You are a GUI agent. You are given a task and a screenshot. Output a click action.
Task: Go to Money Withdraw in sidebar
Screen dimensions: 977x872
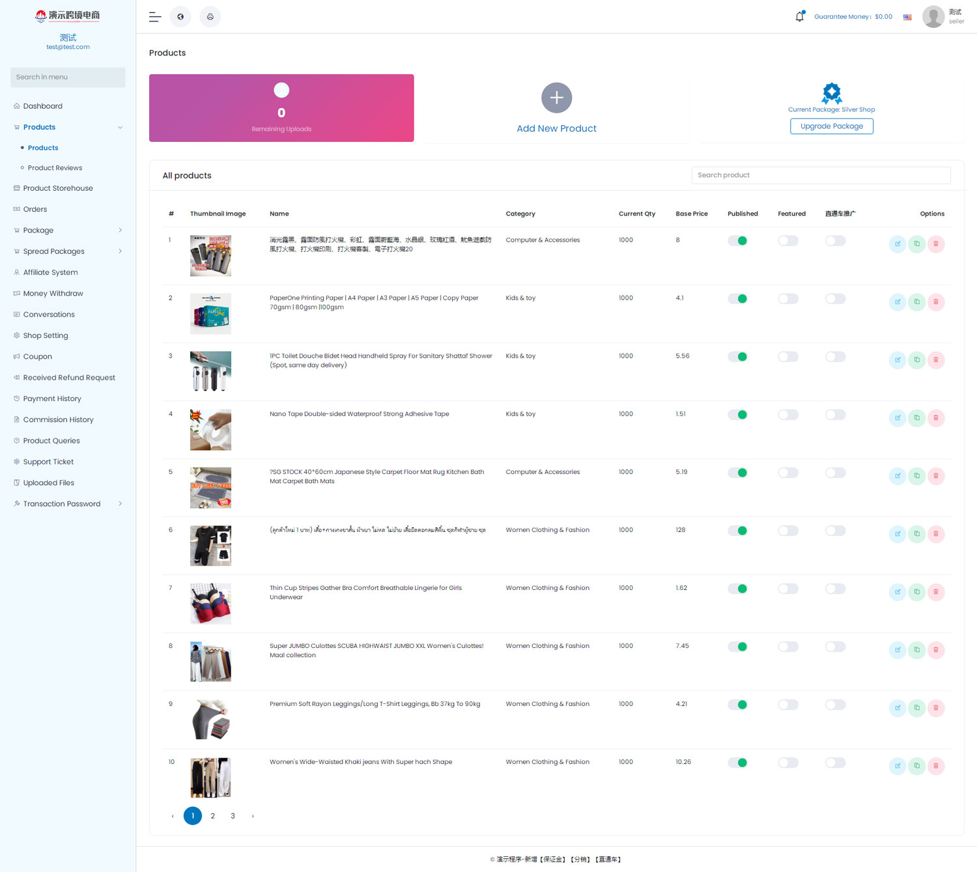pos(53,294)
